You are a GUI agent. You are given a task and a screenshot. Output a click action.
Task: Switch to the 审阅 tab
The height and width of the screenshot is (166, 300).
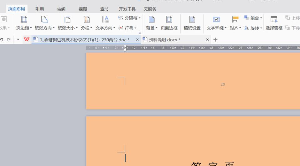[x=61, y=9]
